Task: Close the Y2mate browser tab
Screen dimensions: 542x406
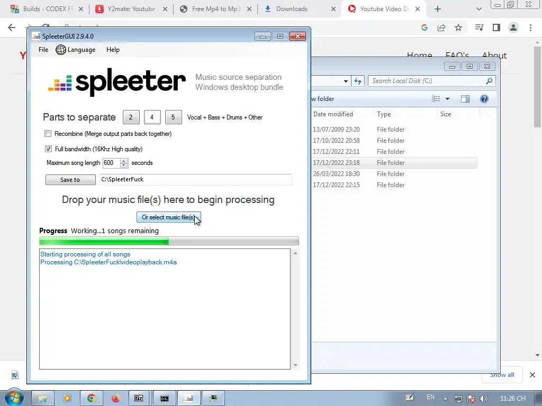Action: 165,9
